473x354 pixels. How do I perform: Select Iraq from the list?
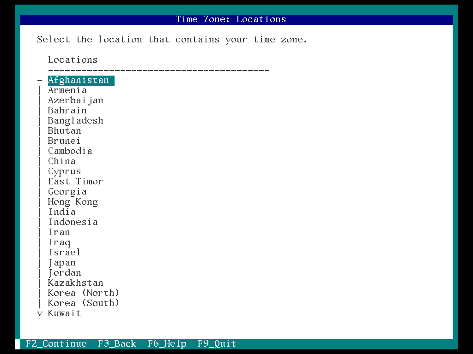59,242
